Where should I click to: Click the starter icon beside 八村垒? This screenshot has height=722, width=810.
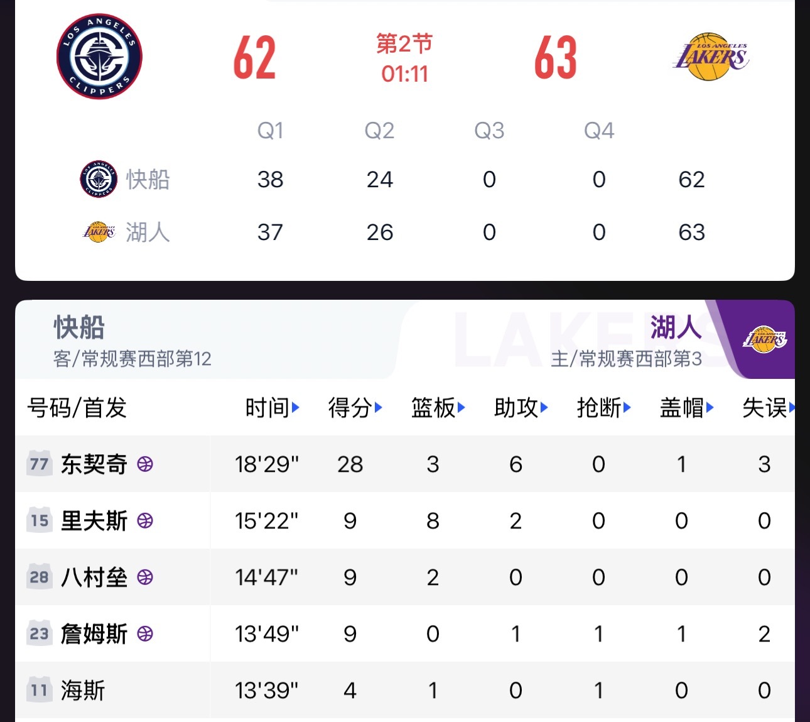point(146,577)
